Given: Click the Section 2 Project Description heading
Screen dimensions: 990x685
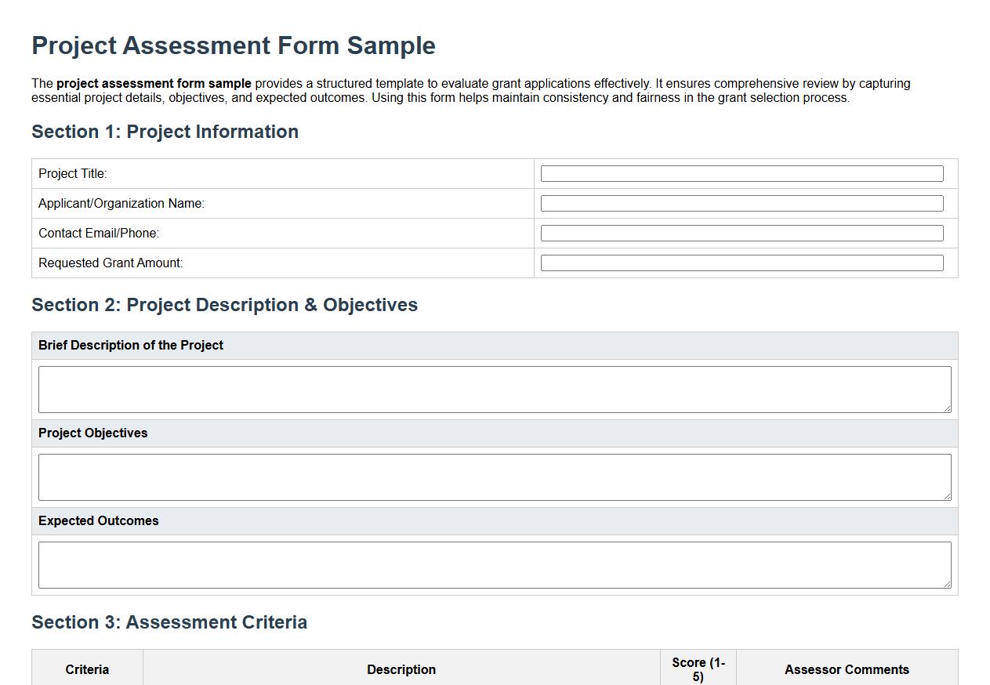Looking at the screenshot, I should point(225,305).
